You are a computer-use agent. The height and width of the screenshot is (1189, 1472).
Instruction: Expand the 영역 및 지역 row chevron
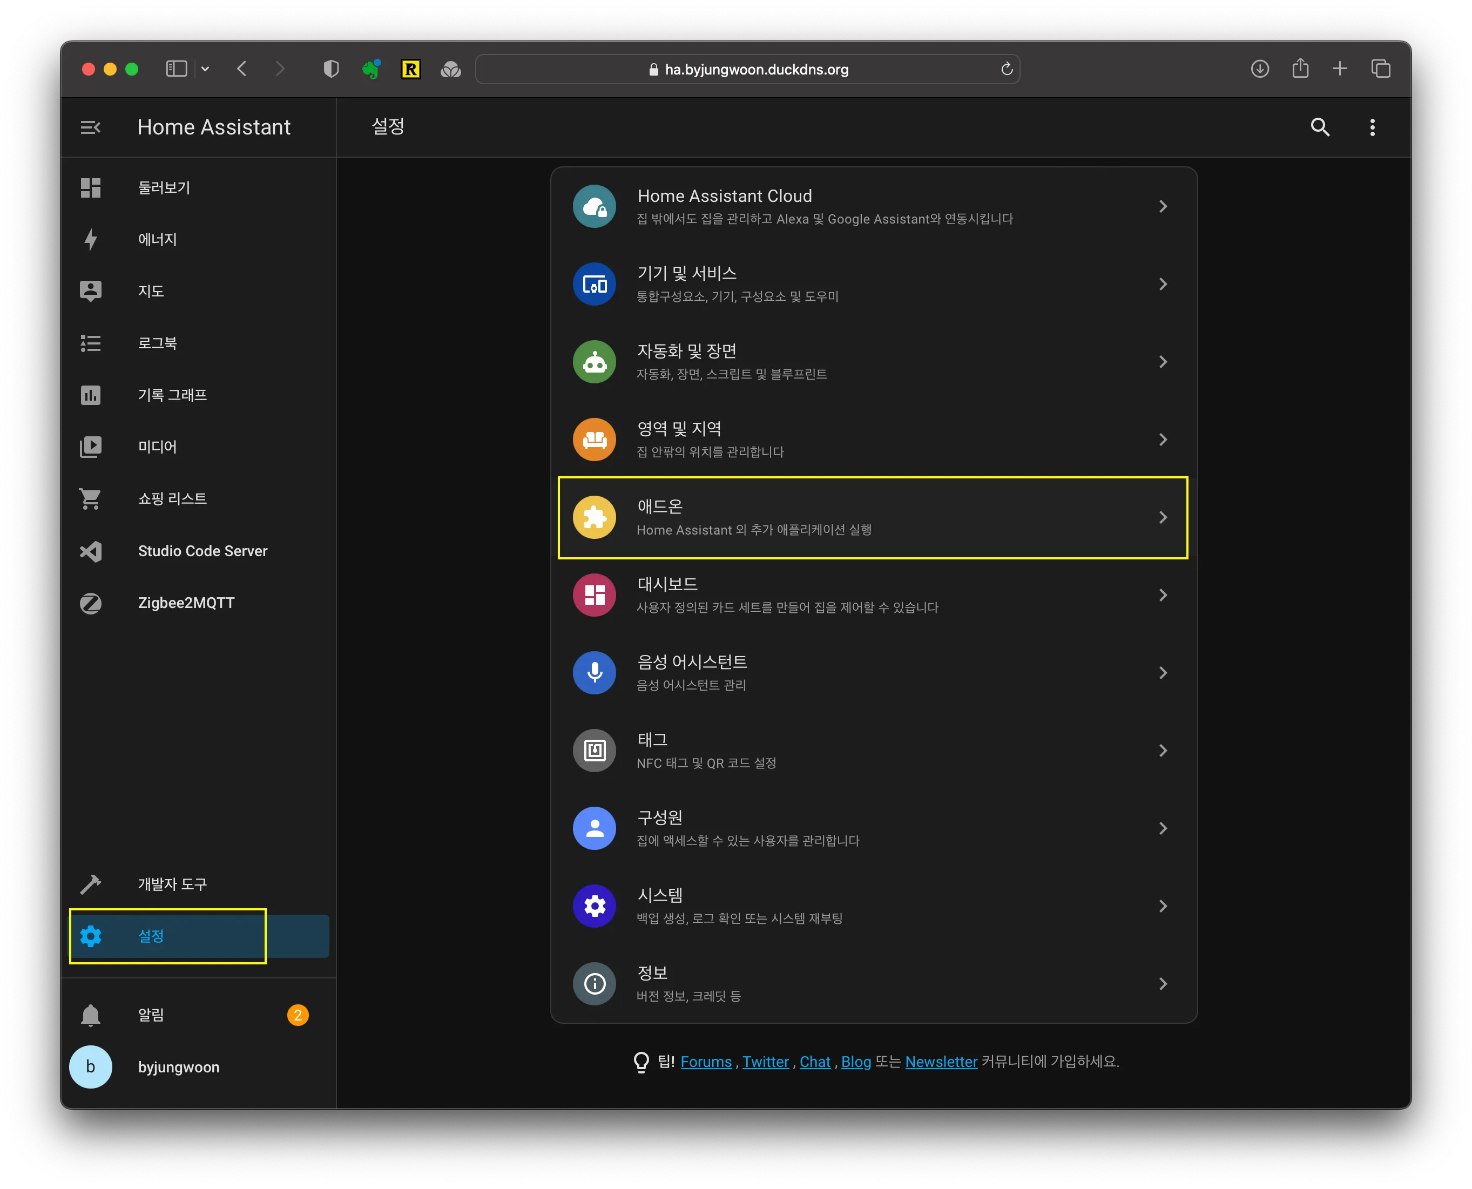point(1163,440)
